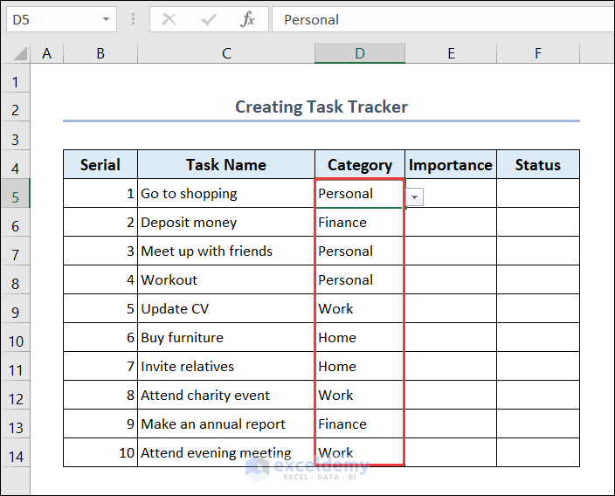Image resolution: width=615 pixels, height=496 pixels.
Task: Select column C header
Action: (226, 53)
